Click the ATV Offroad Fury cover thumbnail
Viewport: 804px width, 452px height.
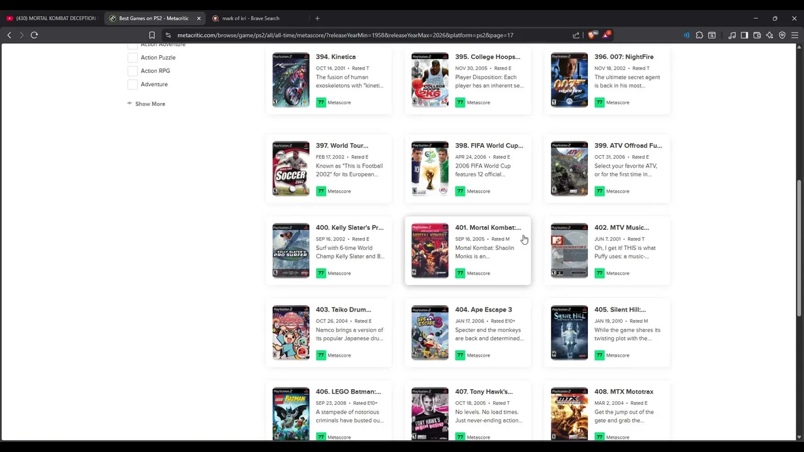[569, 168]
